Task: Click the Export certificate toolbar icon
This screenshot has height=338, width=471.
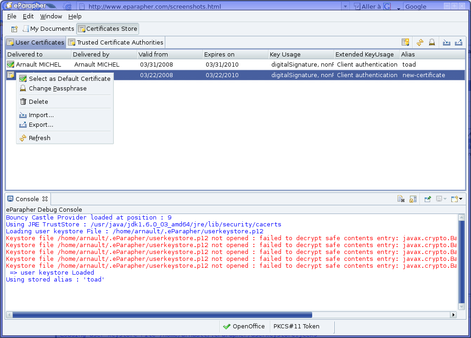Action: (x=459, y=42)
